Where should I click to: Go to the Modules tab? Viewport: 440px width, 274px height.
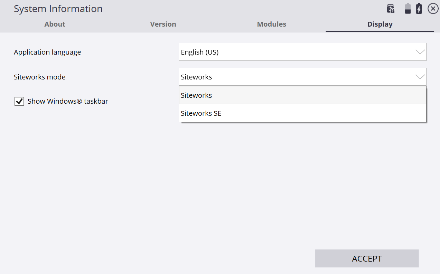[272, 24]
